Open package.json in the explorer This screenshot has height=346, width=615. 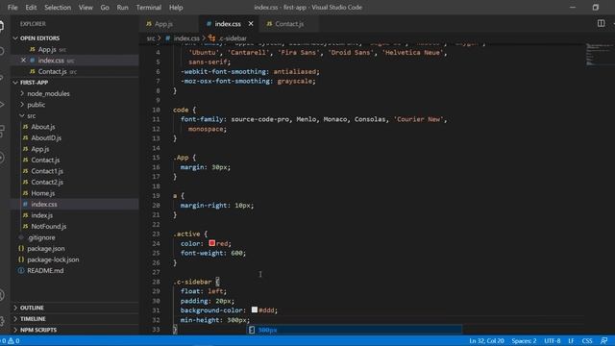tap(46, 248)
